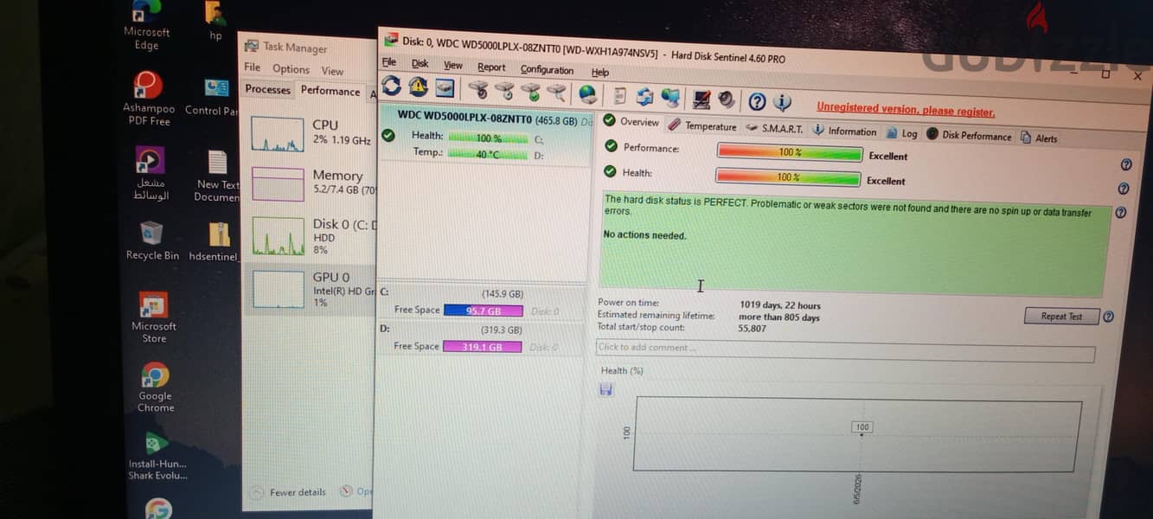Click the disk with magnifier toolbar icon
Image resolution: width=1153 pixels, height=519 pixels.
(556, 92)
